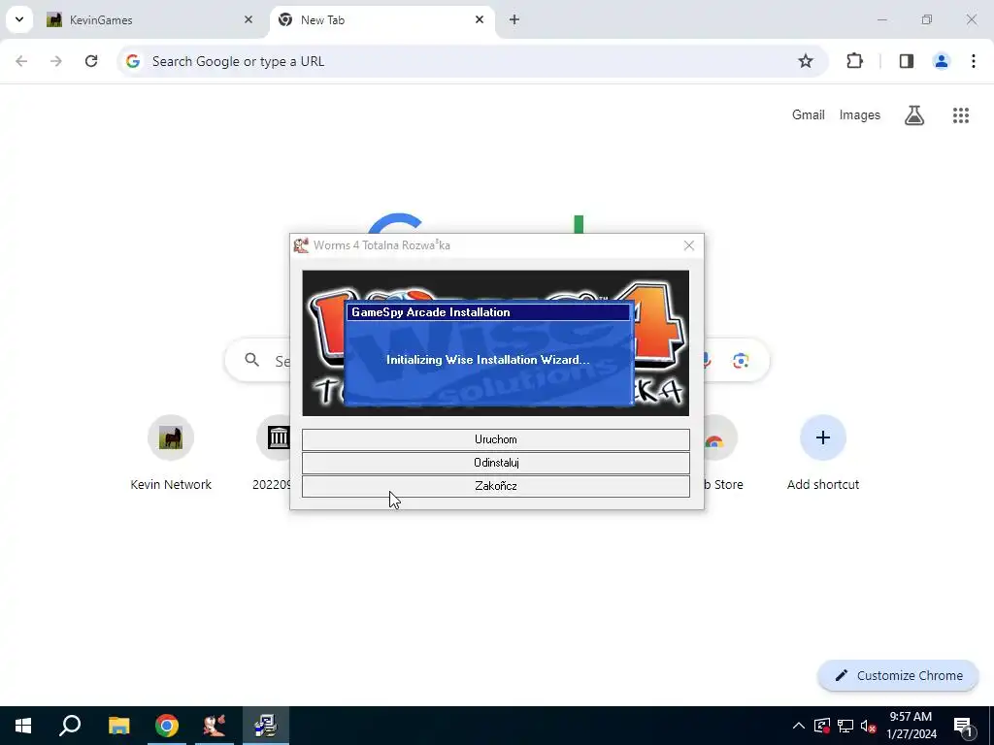The image size is (994, 745).
Task: Select the Worms taskbar icon
Action: pos(215,726)
